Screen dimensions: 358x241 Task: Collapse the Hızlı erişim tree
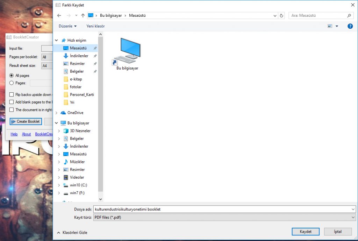[56, 40]
